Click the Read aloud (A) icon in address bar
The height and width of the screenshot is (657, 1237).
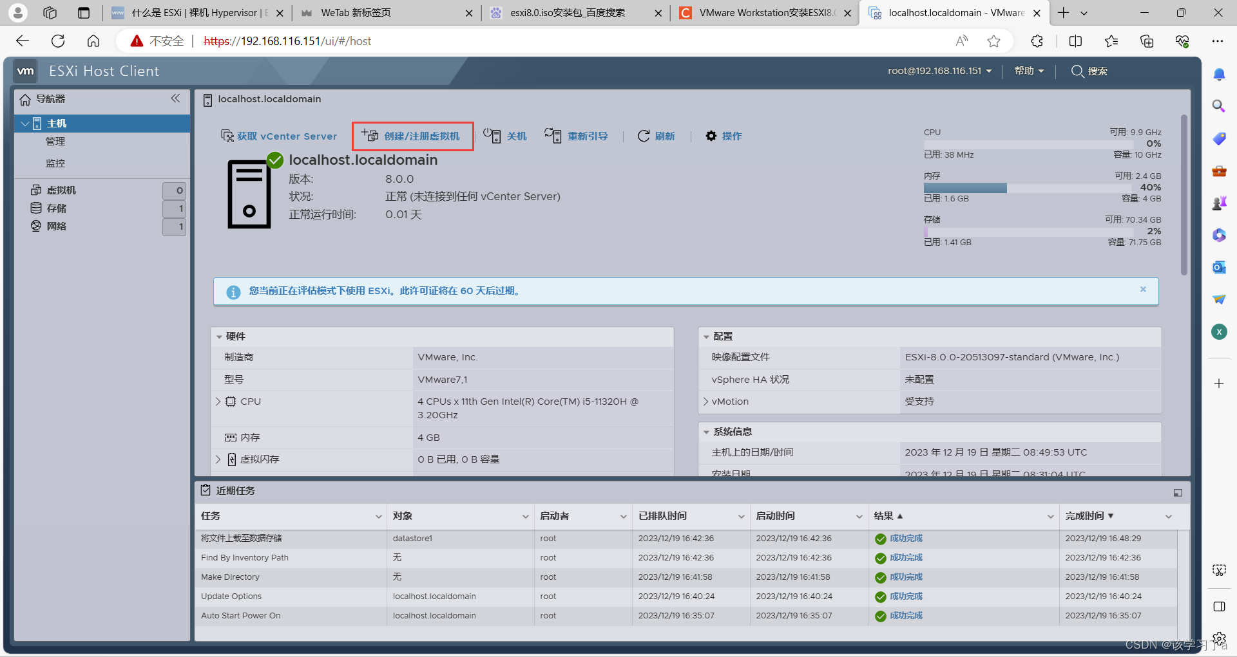tap(961, 41)
